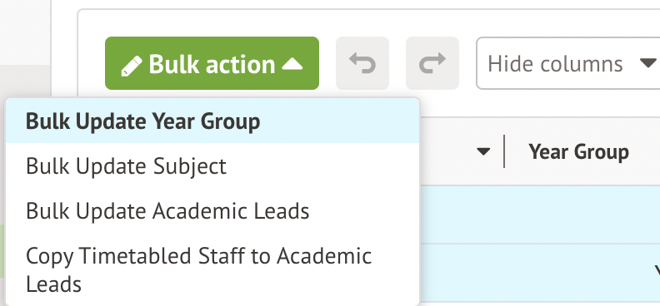The height and width of the screenshot is (306, 660).
Task: Click the Redo arrow button
Action: [432, 63]
